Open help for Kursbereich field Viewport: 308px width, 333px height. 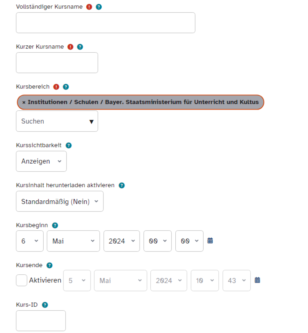(66, 87)
